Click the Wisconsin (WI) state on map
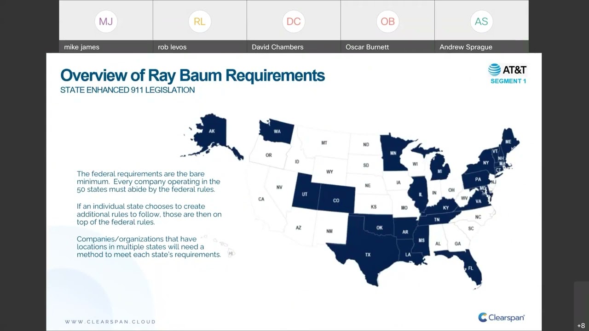The height and width of the screenshot is (331, 589). [x=415, y=164]
